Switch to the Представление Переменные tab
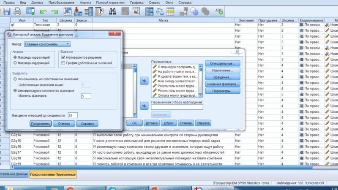 pos(53,174)
